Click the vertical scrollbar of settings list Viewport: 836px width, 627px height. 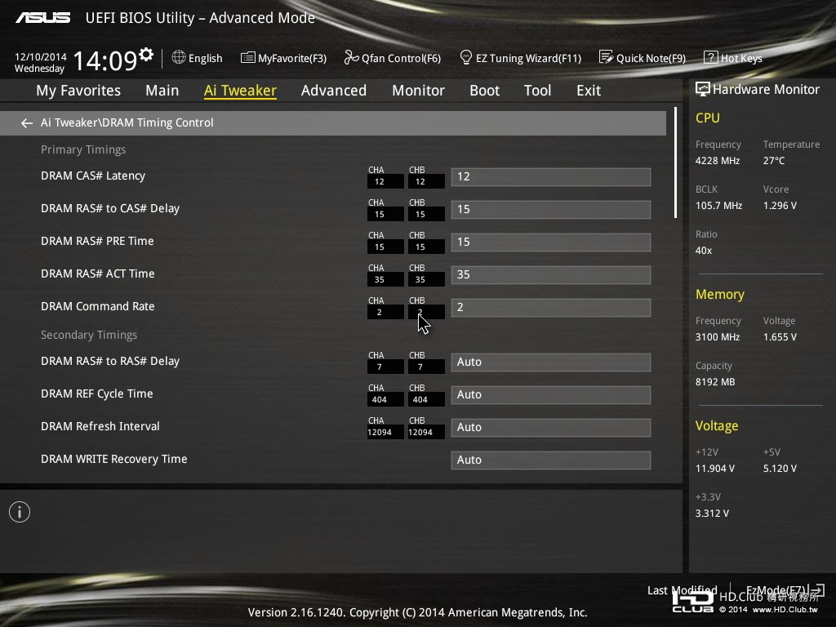(675, 162)
